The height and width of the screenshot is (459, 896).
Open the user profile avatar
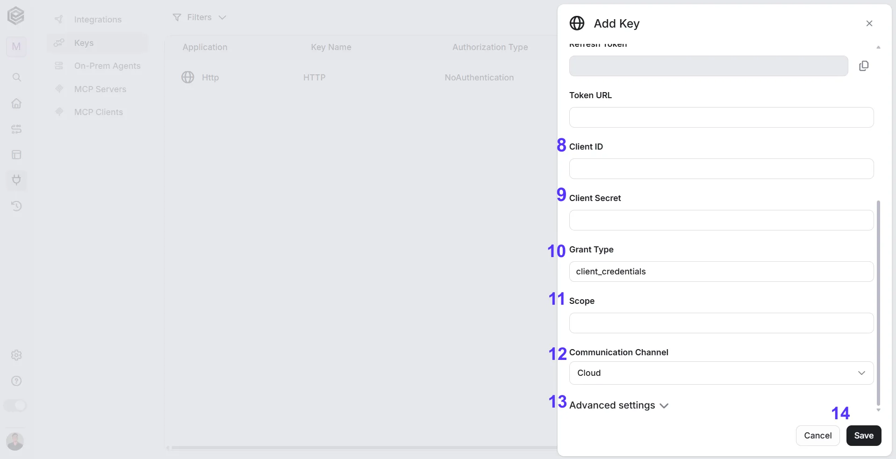pyautogui.click(x=15, y=441)
